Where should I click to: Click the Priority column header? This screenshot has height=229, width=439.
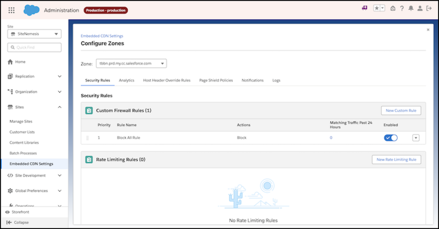104,125
